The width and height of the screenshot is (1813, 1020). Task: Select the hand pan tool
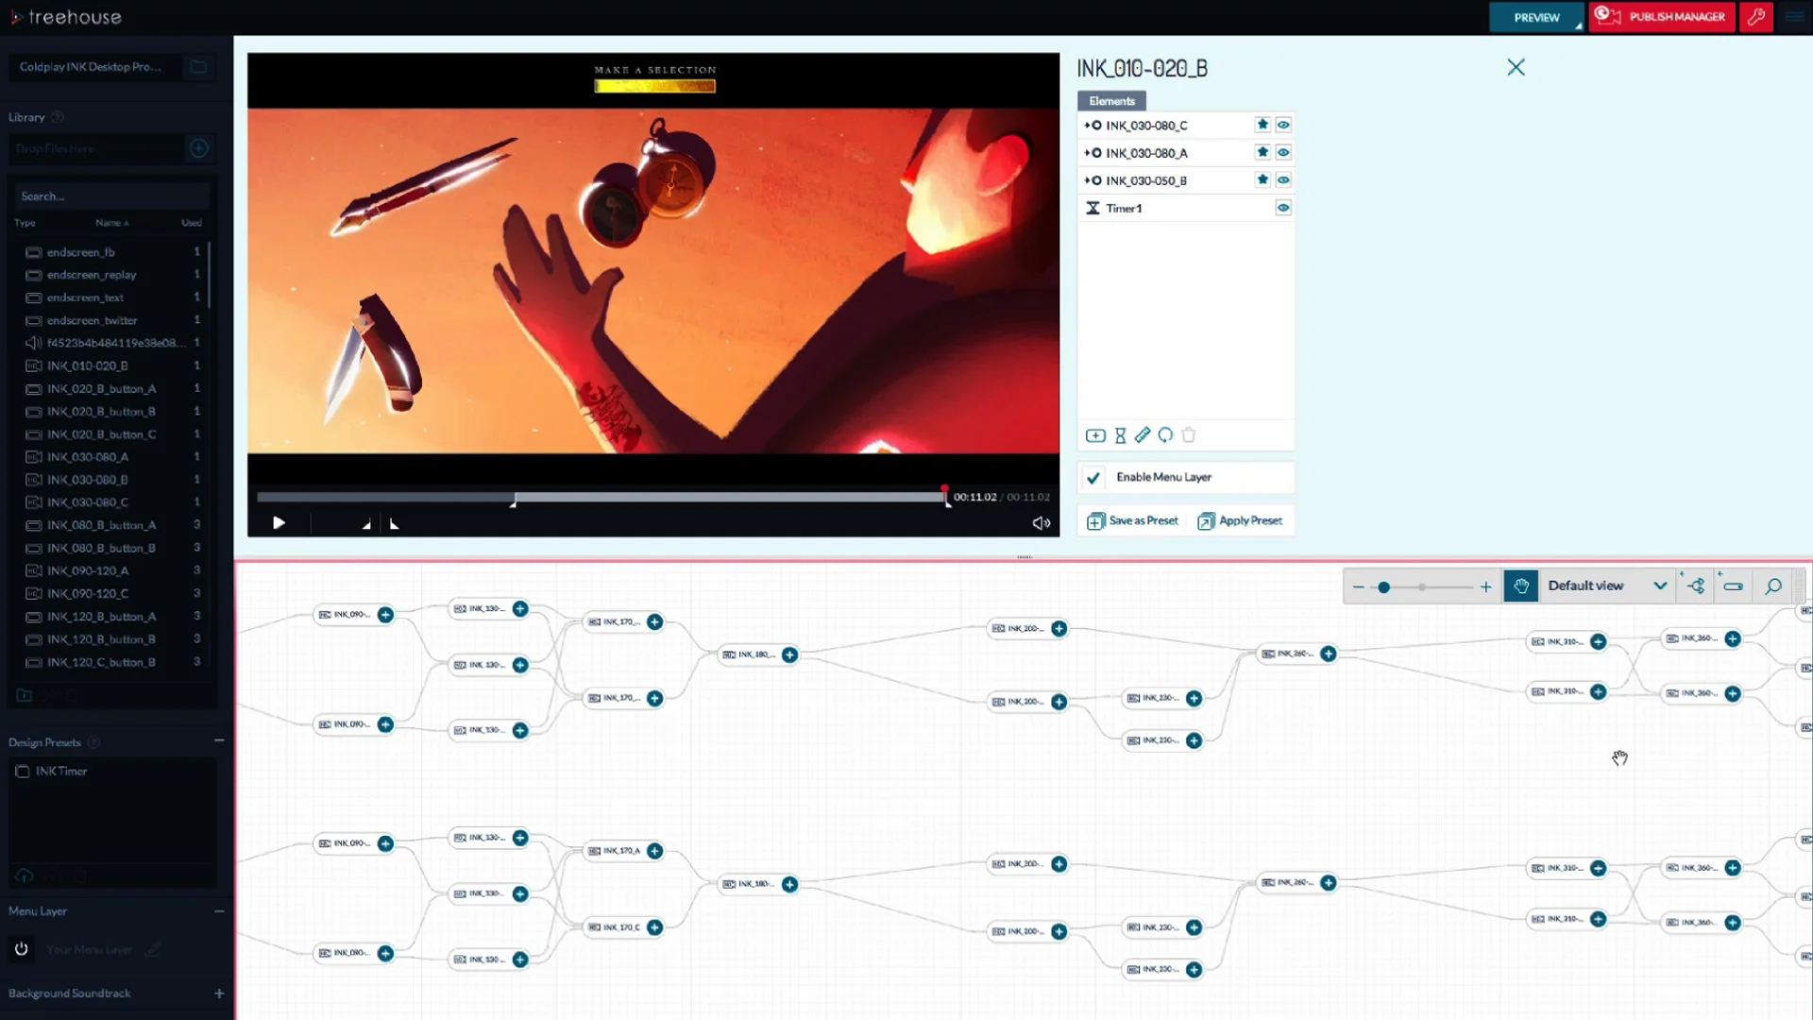coord(1520,586)
